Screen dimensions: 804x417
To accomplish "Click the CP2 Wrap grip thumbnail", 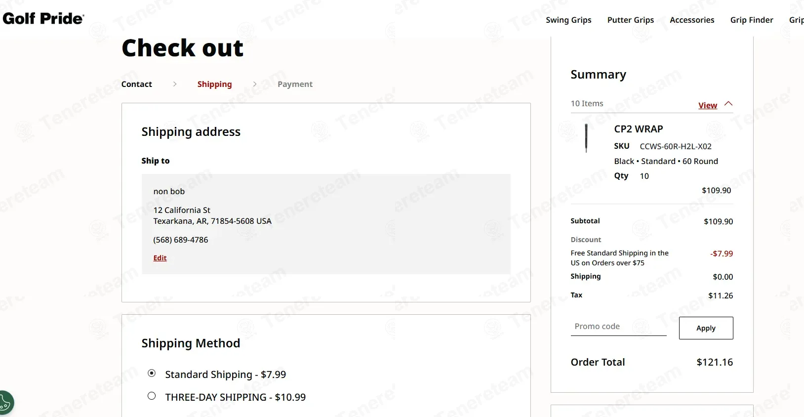I will coord(586,138).
